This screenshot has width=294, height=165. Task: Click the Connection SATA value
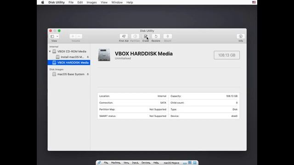(x=163, y=103)
